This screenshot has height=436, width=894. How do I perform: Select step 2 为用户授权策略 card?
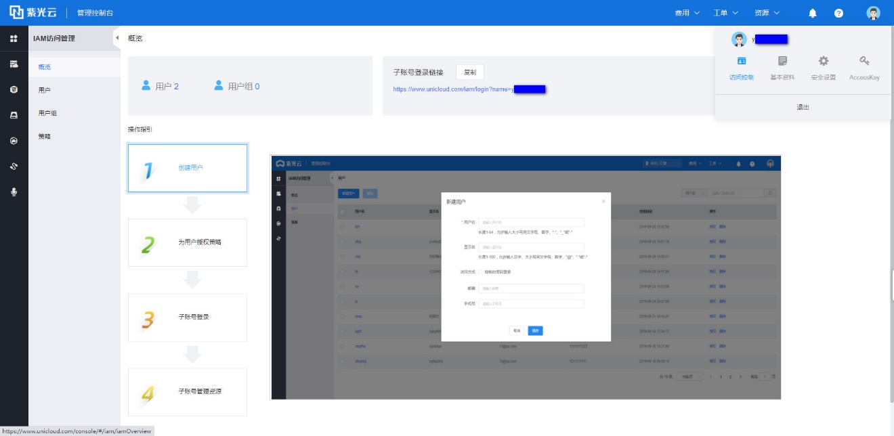pyautogui.click(x=188, y=242)
